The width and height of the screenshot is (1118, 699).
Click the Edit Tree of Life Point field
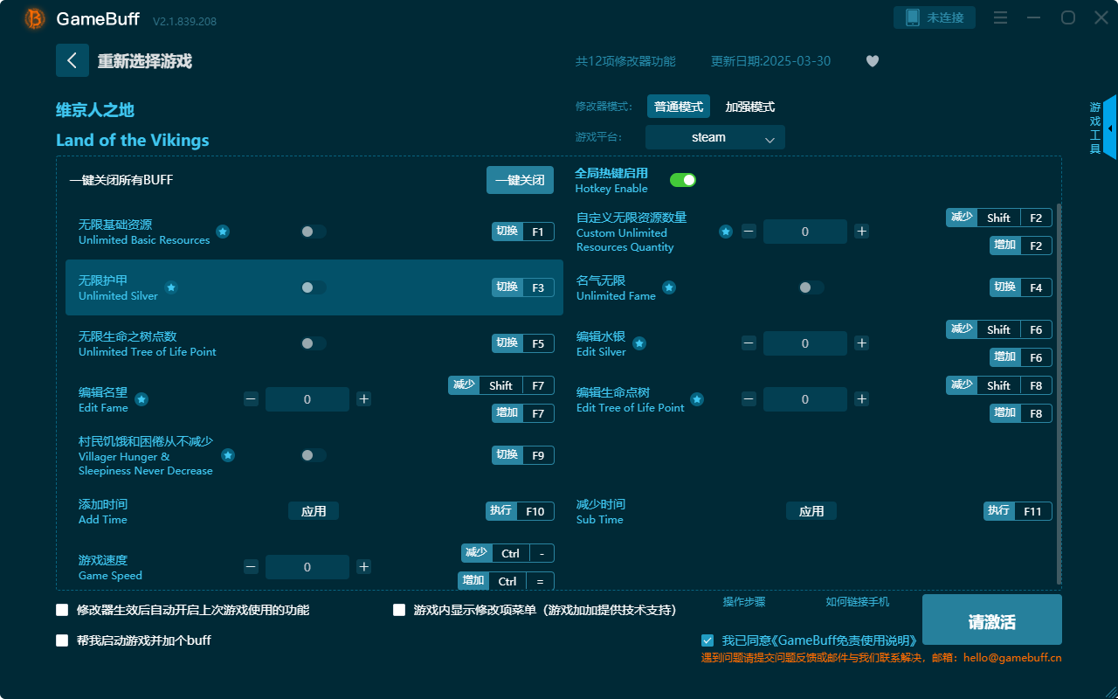(805, 399)
